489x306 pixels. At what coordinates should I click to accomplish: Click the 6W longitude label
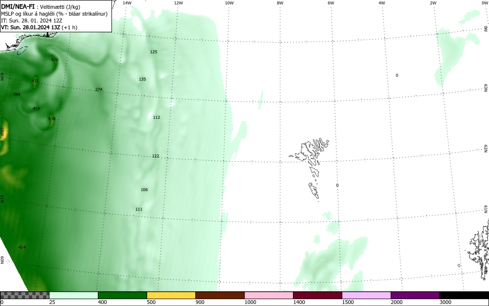(331, 3)
